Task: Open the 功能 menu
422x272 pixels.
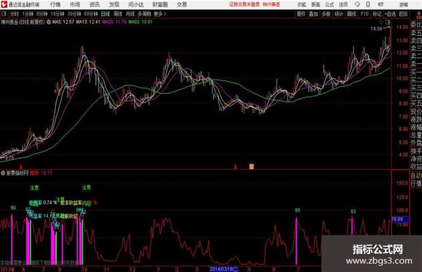Action: [x=302, y=4]
